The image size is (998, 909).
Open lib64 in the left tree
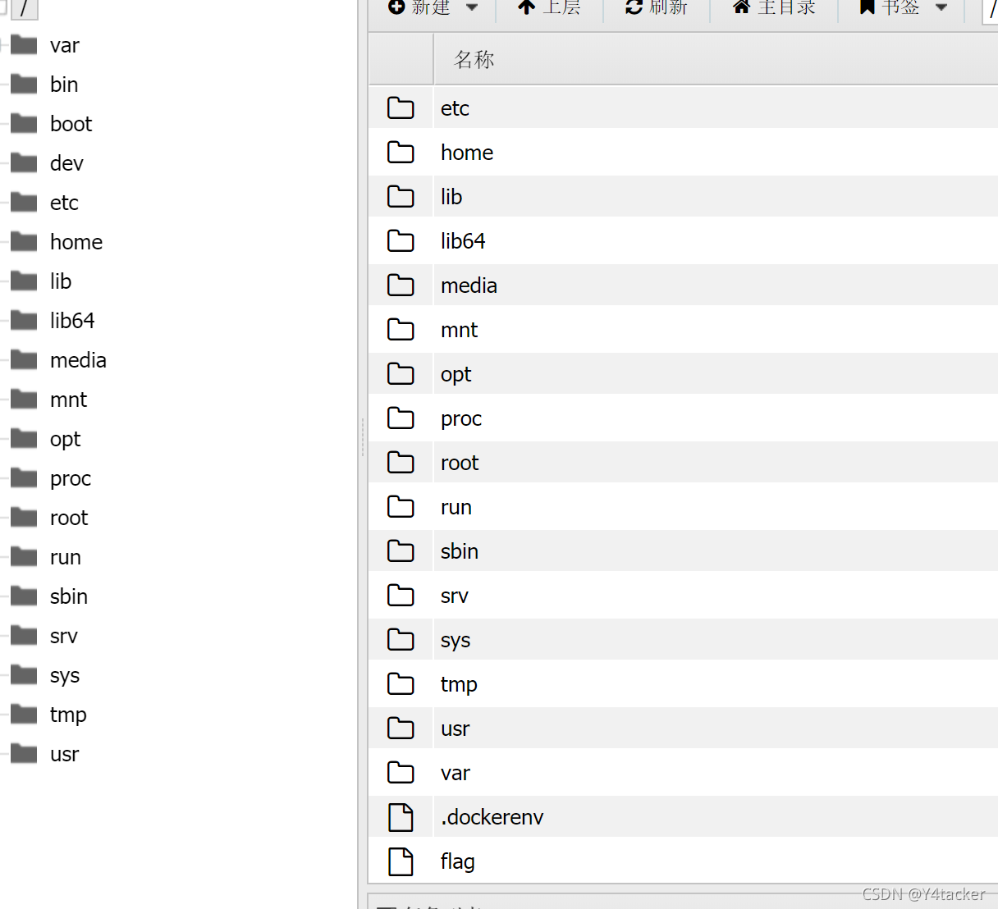pos(72,321)
